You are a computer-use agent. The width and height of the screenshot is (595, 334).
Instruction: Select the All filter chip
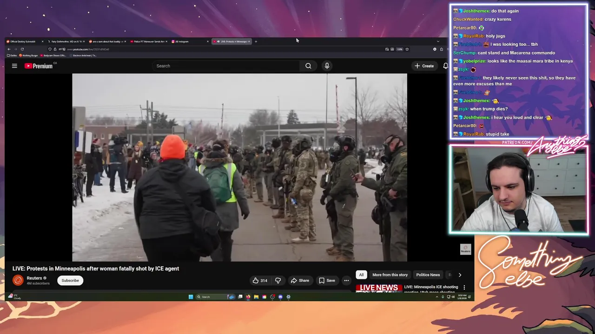tap(361, 275)
